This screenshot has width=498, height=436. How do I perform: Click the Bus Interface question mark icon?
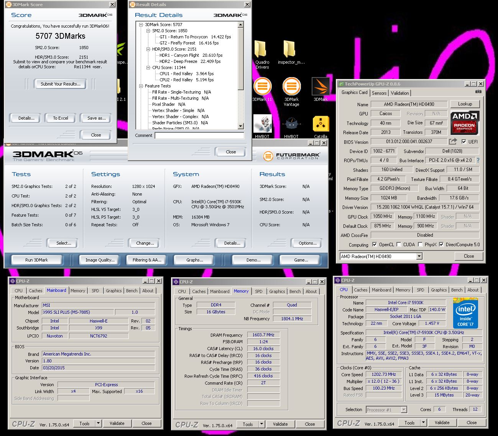[x=478, y=160]
